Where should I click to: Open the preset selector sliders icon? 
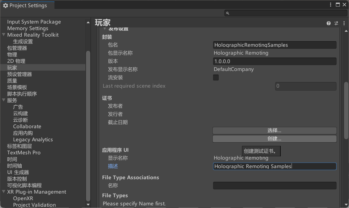point(336,23)
